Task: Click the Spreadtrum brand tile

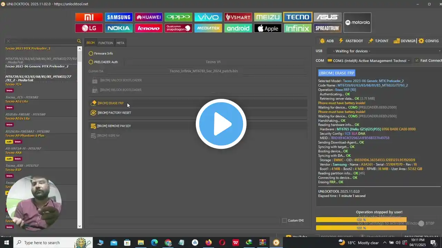Action: pos(327,28)
